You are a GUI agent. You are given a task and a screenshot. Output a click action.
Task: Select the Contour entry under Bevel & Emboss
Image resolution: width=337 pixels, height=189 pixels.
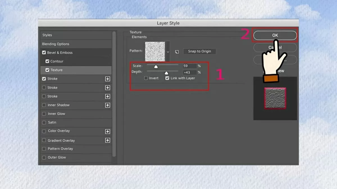(57, 61)
